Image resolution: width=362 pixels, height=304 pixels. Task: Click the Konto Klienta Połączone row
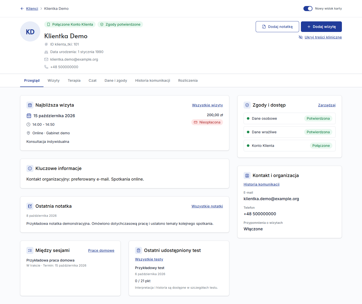click(x=290, y=146)
